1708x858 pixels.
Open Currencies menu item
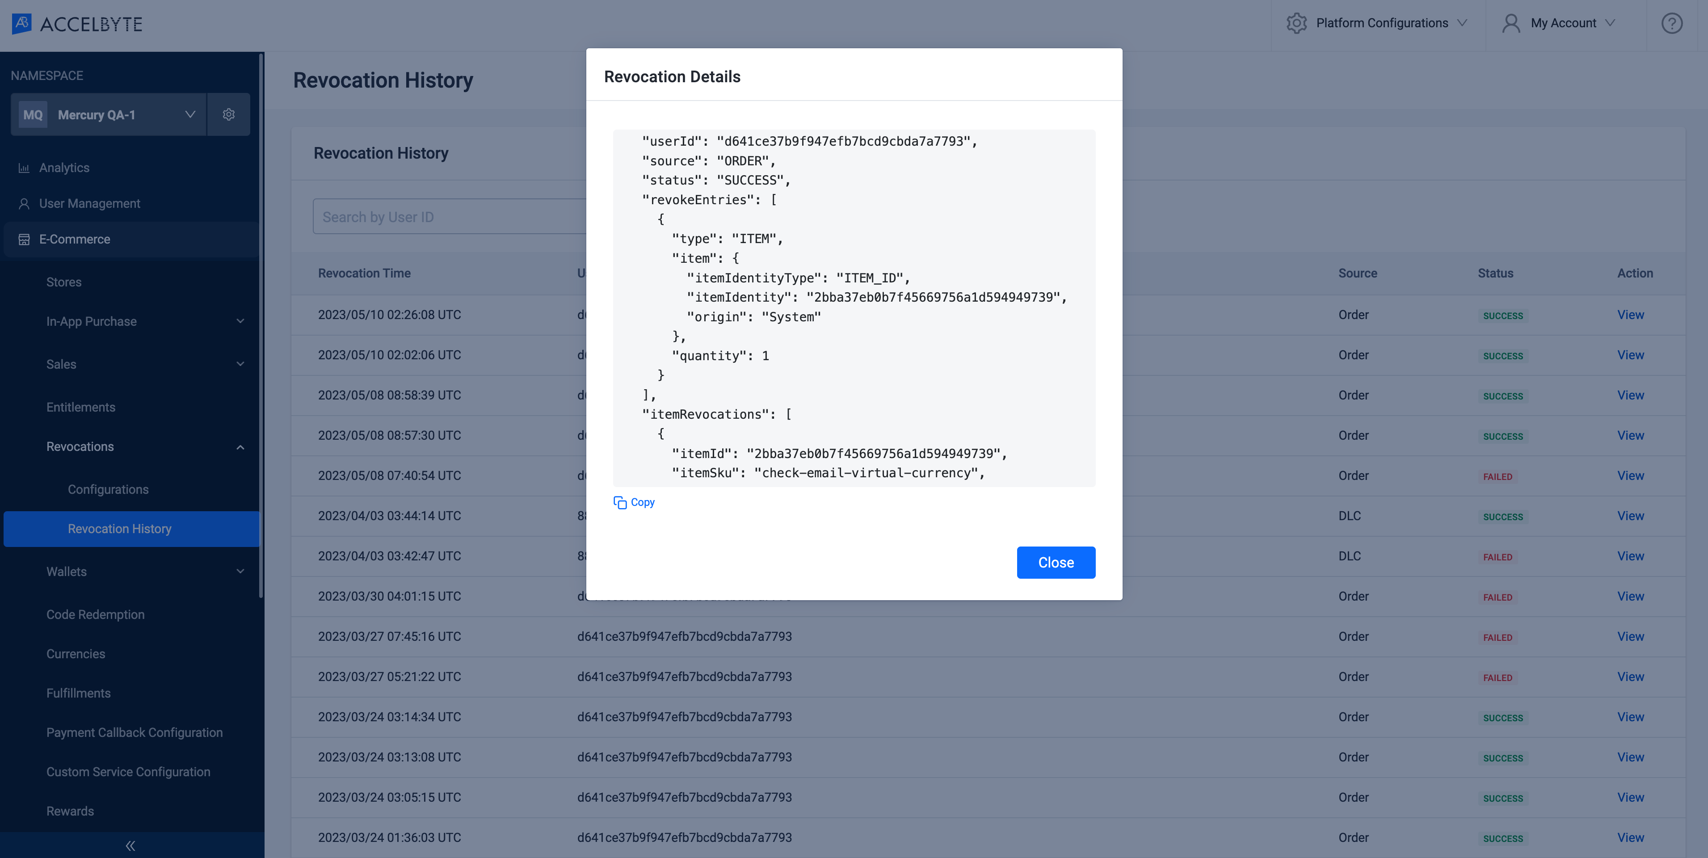(76, 654)
